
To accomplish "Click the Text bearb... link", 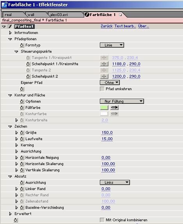I will click(125, 26).
